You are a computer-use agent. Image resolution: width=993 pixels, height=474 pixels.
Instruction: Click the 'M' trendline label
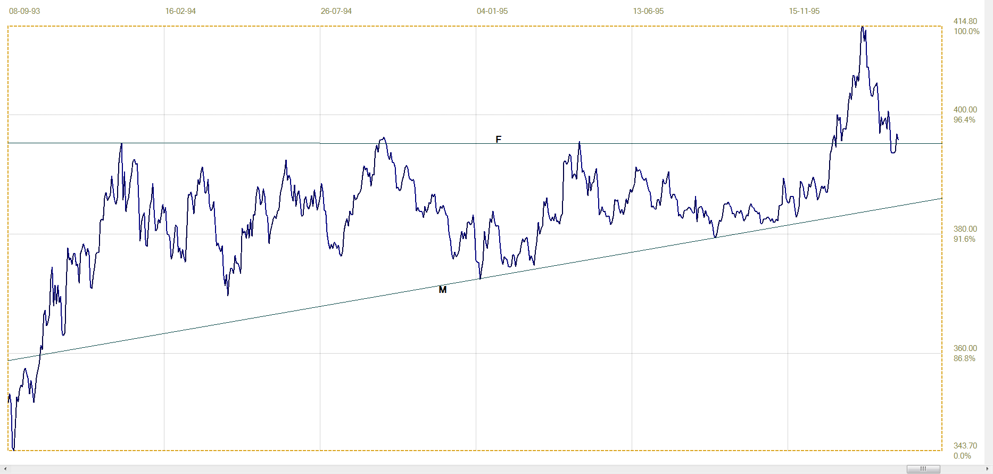tap(442, 290)
